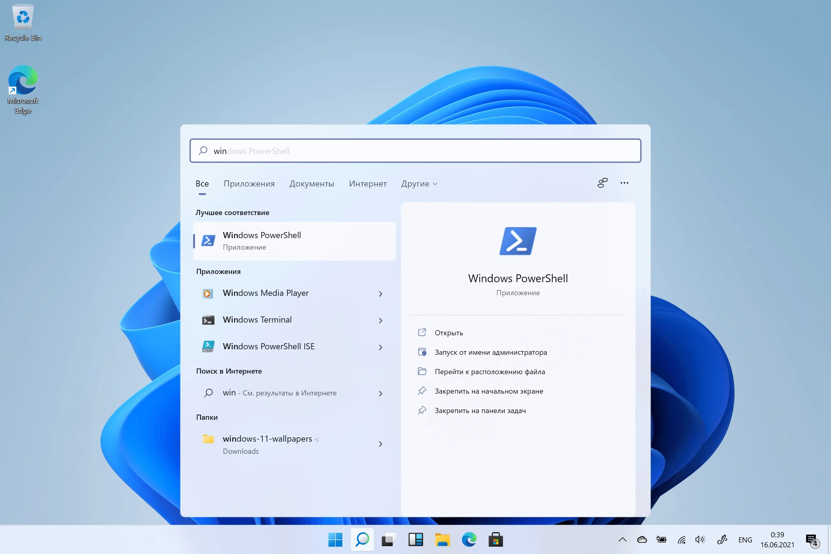Click the search input field in Start

(415, 150)
